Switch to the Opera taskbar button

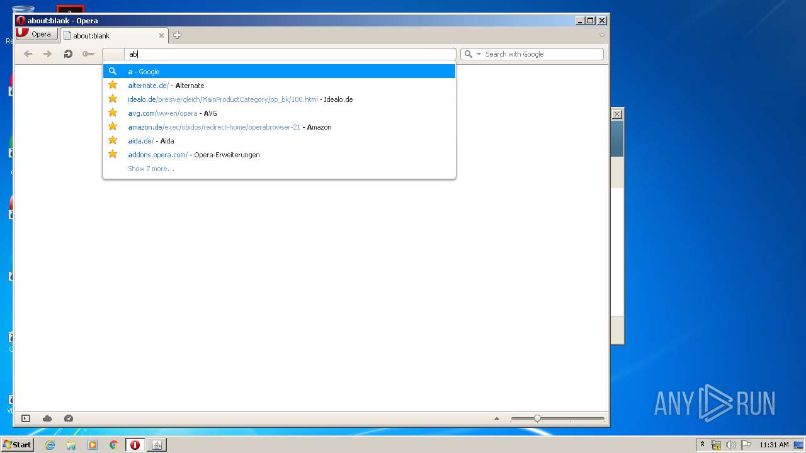(x=135, y=445)
